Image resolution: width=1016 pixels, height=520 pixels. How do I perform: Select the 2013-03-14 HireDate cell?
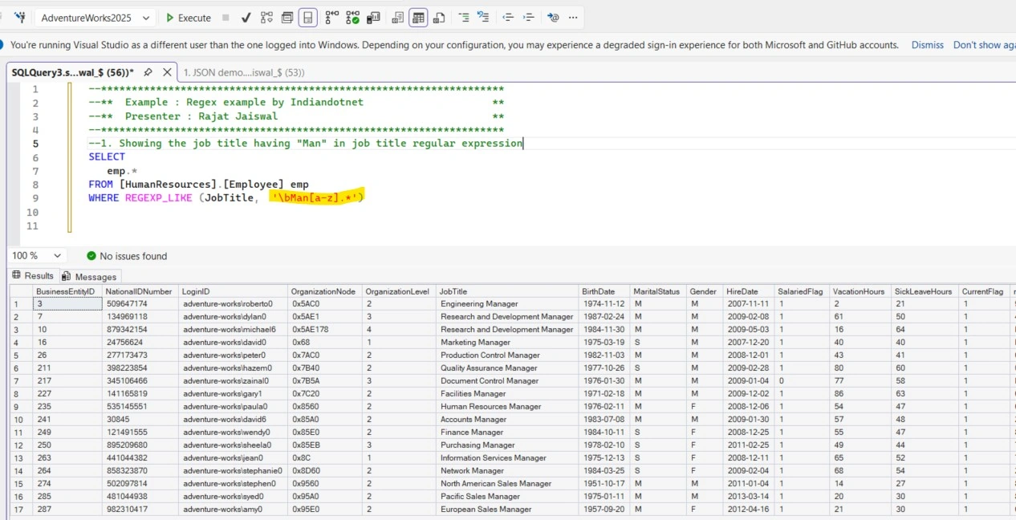tap(750, 497)
